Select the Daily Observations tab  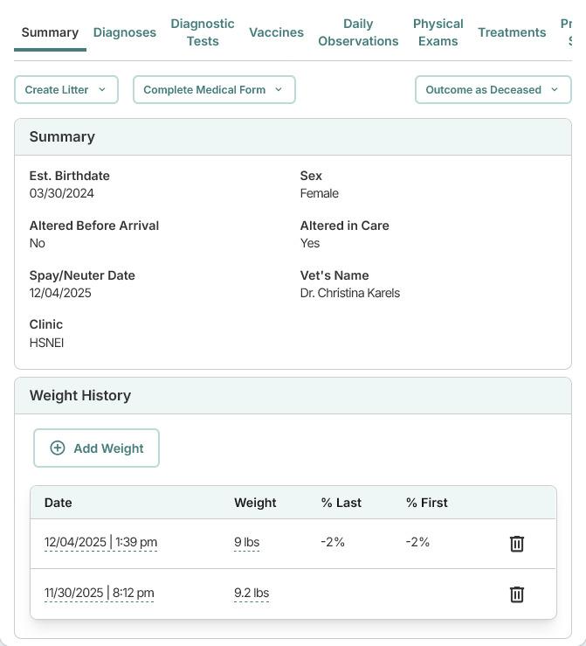358,32
